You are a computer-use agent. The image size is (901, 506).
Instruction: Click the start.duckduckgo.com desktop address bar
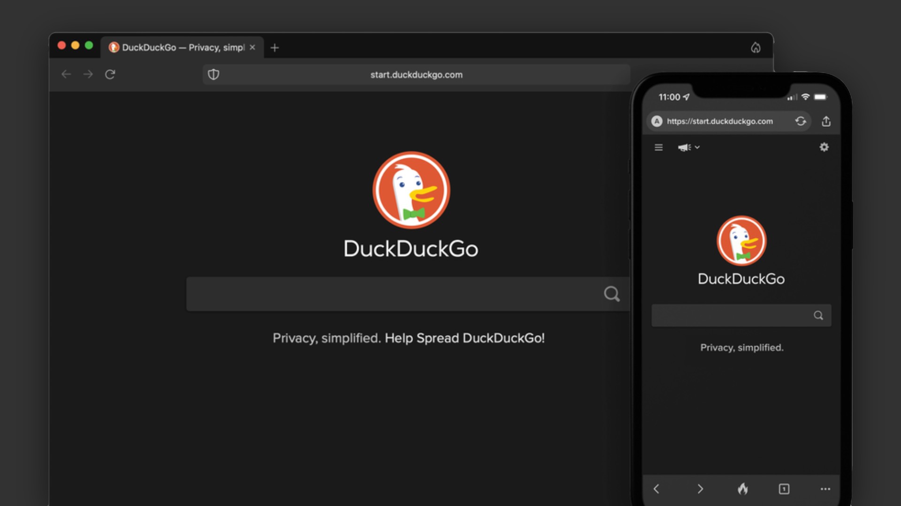tap(416, 74)
